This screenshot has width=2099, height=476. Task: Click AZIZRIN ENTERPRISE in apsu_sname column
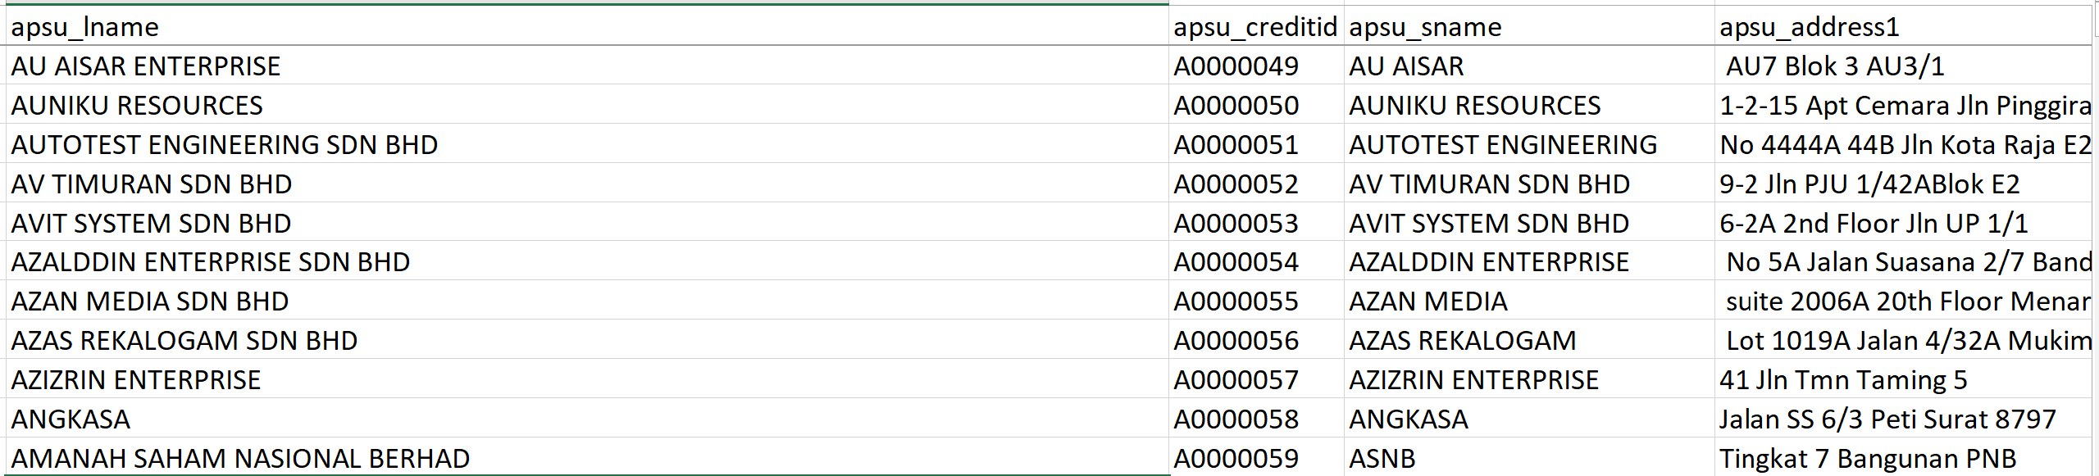(1529, 379)
